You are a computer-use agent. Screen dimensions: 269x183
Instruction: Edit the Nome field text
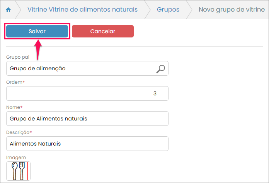[x=87, y=119]
